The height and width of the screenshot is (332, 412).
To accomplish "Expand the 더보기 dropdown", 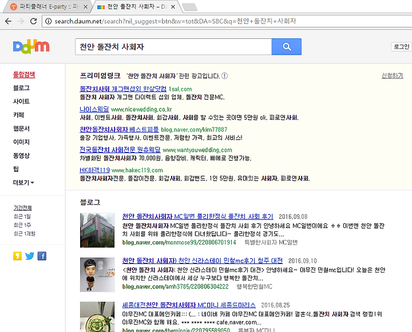I will click(23, 182).
